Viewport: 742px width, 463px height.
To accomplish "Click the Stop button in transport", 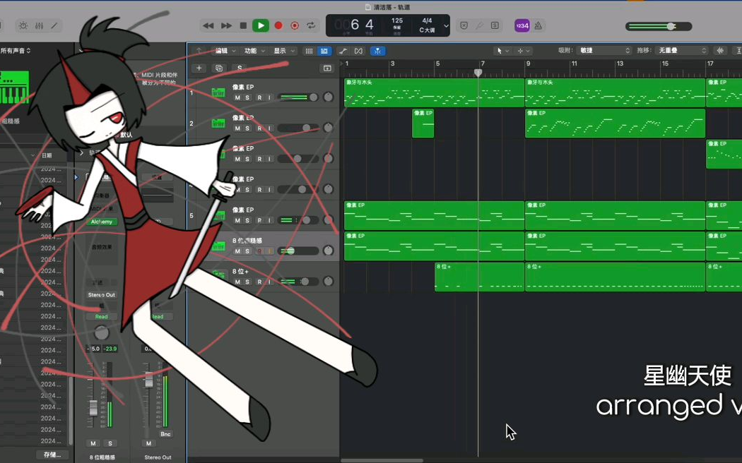I will pyautogui.click(x=243, y=25).
